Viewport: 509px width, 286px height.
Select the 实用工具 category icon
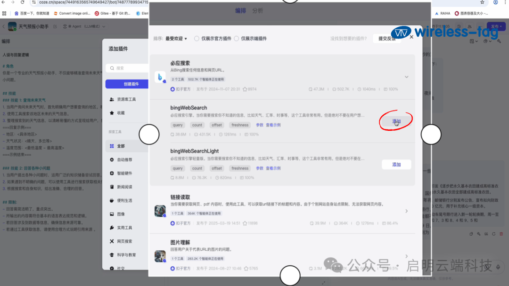(x=112, y=228)
